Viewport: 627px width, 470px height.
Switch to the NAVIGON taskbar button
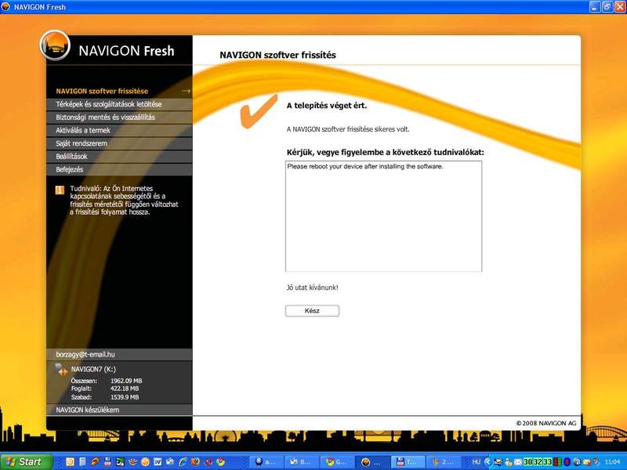coord(371,462)
